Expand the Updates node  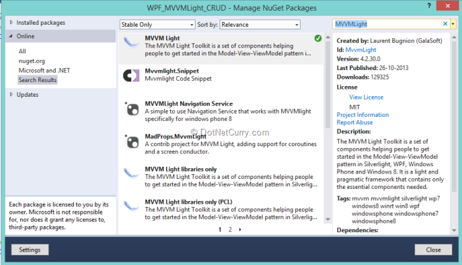coord(11,94)
